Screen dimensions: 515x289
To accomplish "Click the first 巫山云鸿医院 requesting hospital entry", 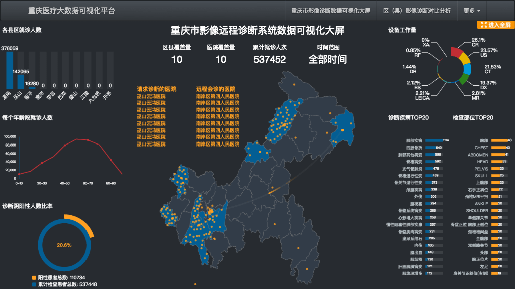I will [151, 96].
